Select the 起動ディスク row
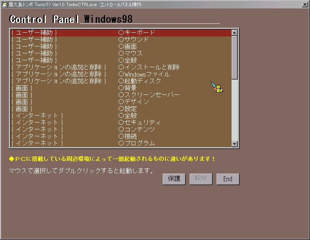 [121, 81]
